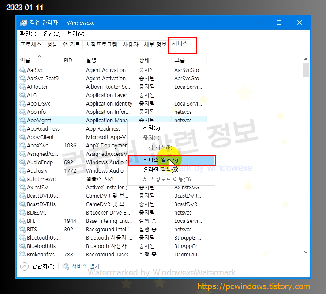The image size is (326, 294).
Task: Maximize the Task Manager window
Action: [279, 23]
